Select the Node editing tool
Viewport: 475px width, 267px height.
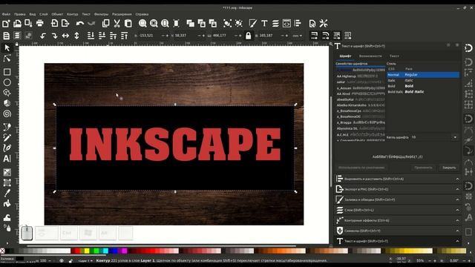tap(7, 59)
